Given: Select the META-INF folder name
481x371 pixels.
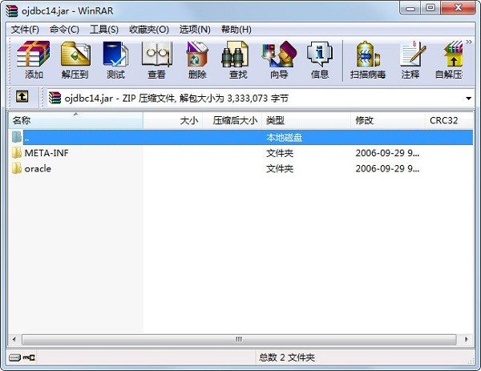Looking at the screenshot, I should (46, 153).
